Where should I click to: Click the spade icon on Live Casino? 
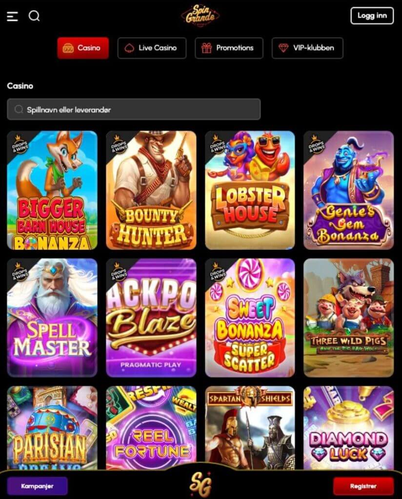129,48
